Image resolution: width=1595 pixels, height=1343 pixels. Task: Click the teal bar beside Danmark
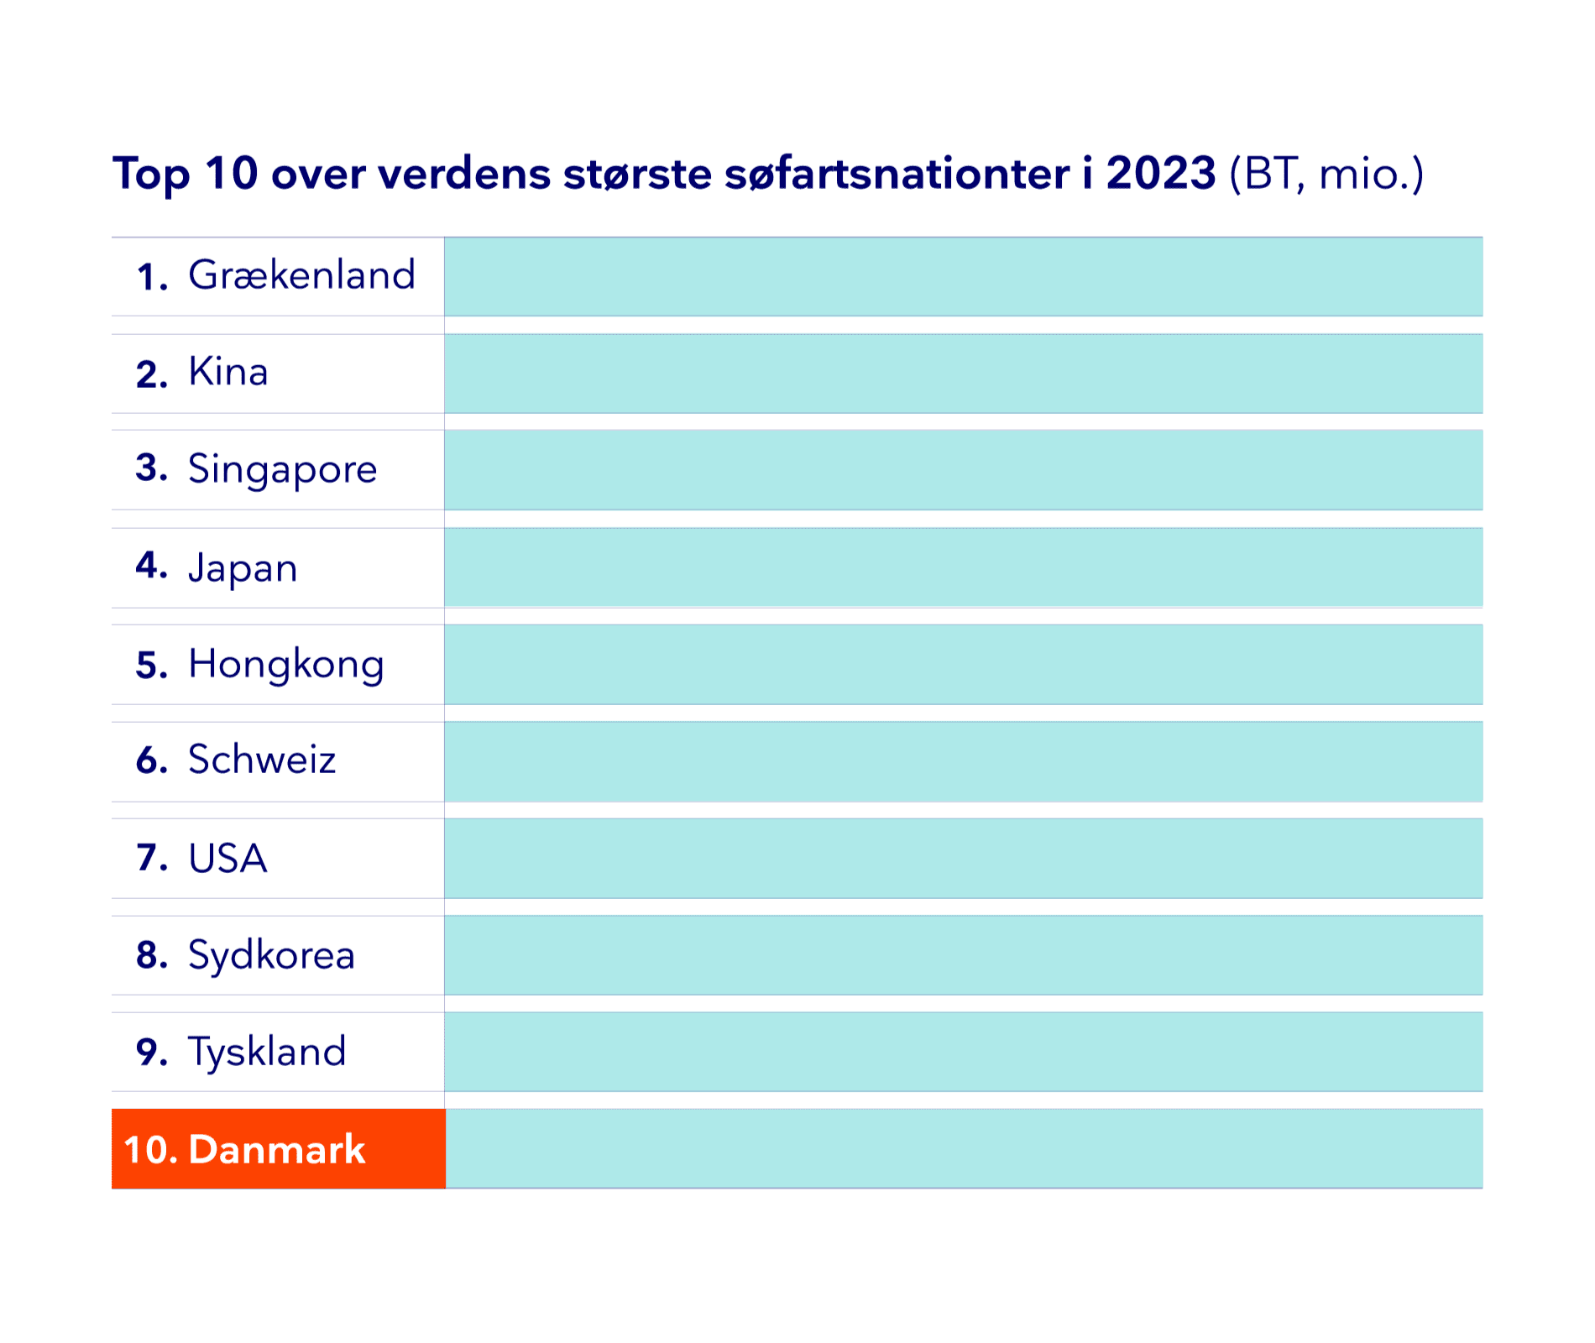963,1148
